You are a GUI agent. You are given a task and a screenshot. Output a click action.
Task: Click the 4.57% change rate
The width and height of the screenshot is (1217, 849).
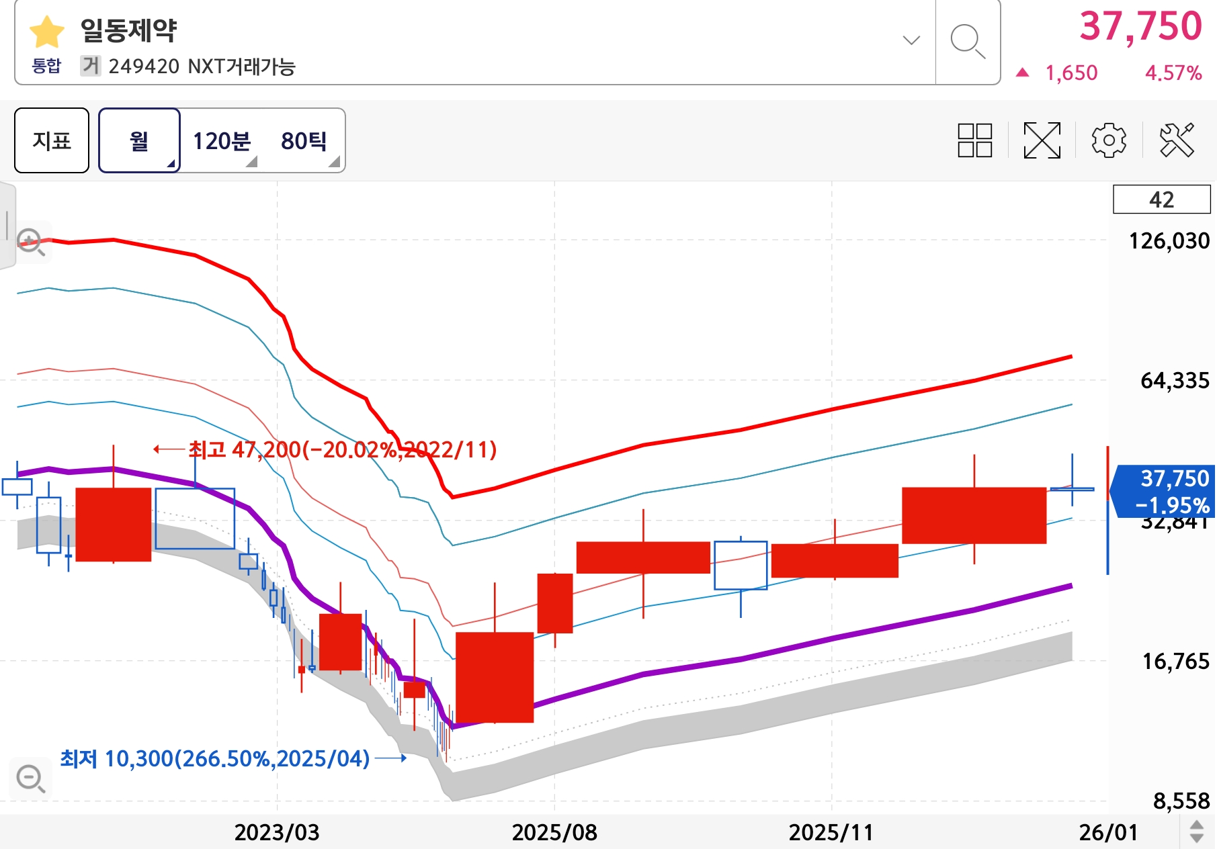(x=1173, y=73)
